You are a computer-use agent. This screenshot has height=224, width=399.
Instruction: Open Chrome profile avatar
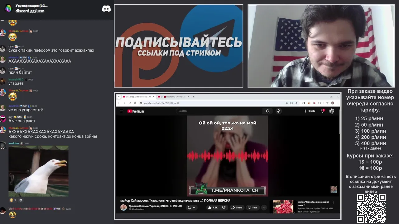pyautogui.click(x=333, y=103)
